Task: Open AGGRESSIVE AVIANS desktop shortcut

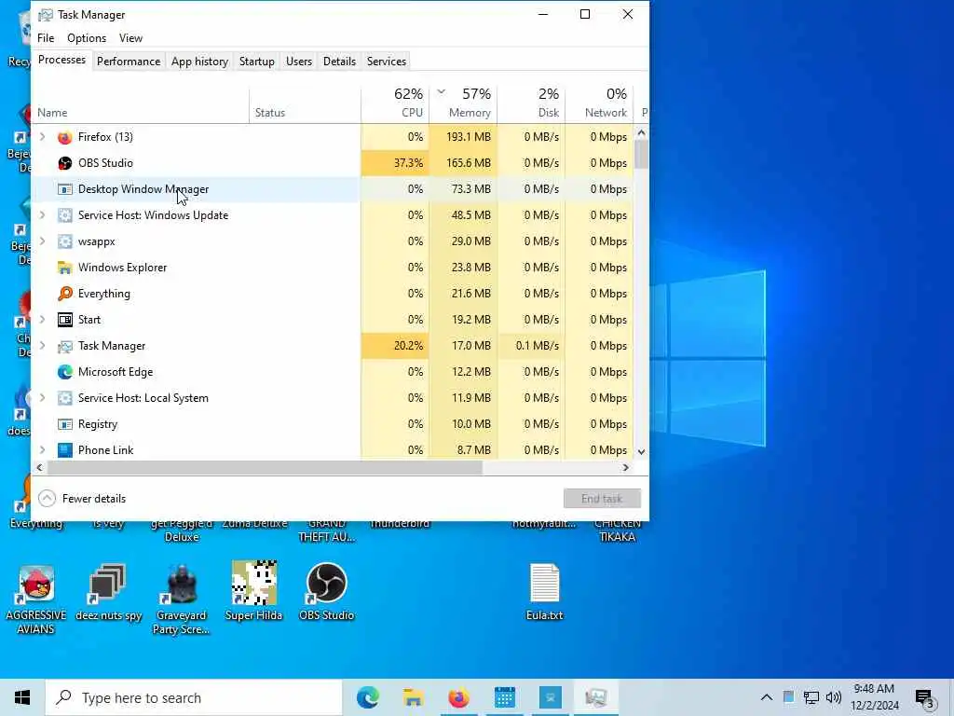Action: 36,599
